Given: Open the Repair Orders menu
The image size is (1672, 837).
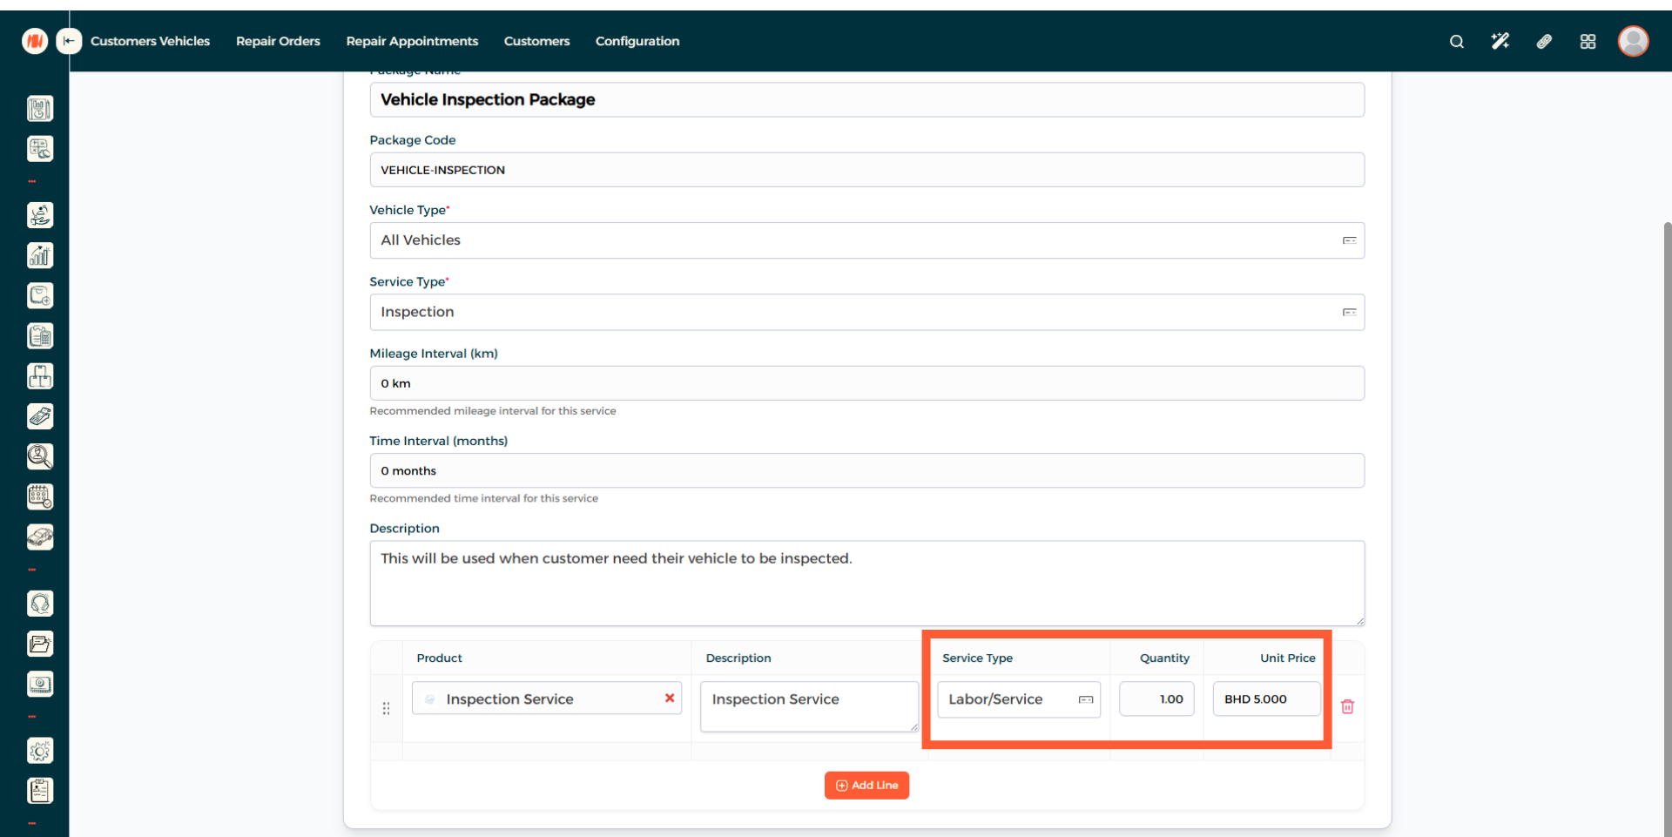Looking at the screenshot, I should 278,41.
